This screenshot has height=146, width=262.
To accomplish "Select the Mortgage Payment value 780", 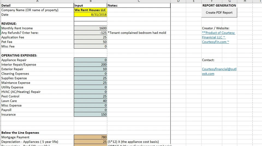I will 90,137.
